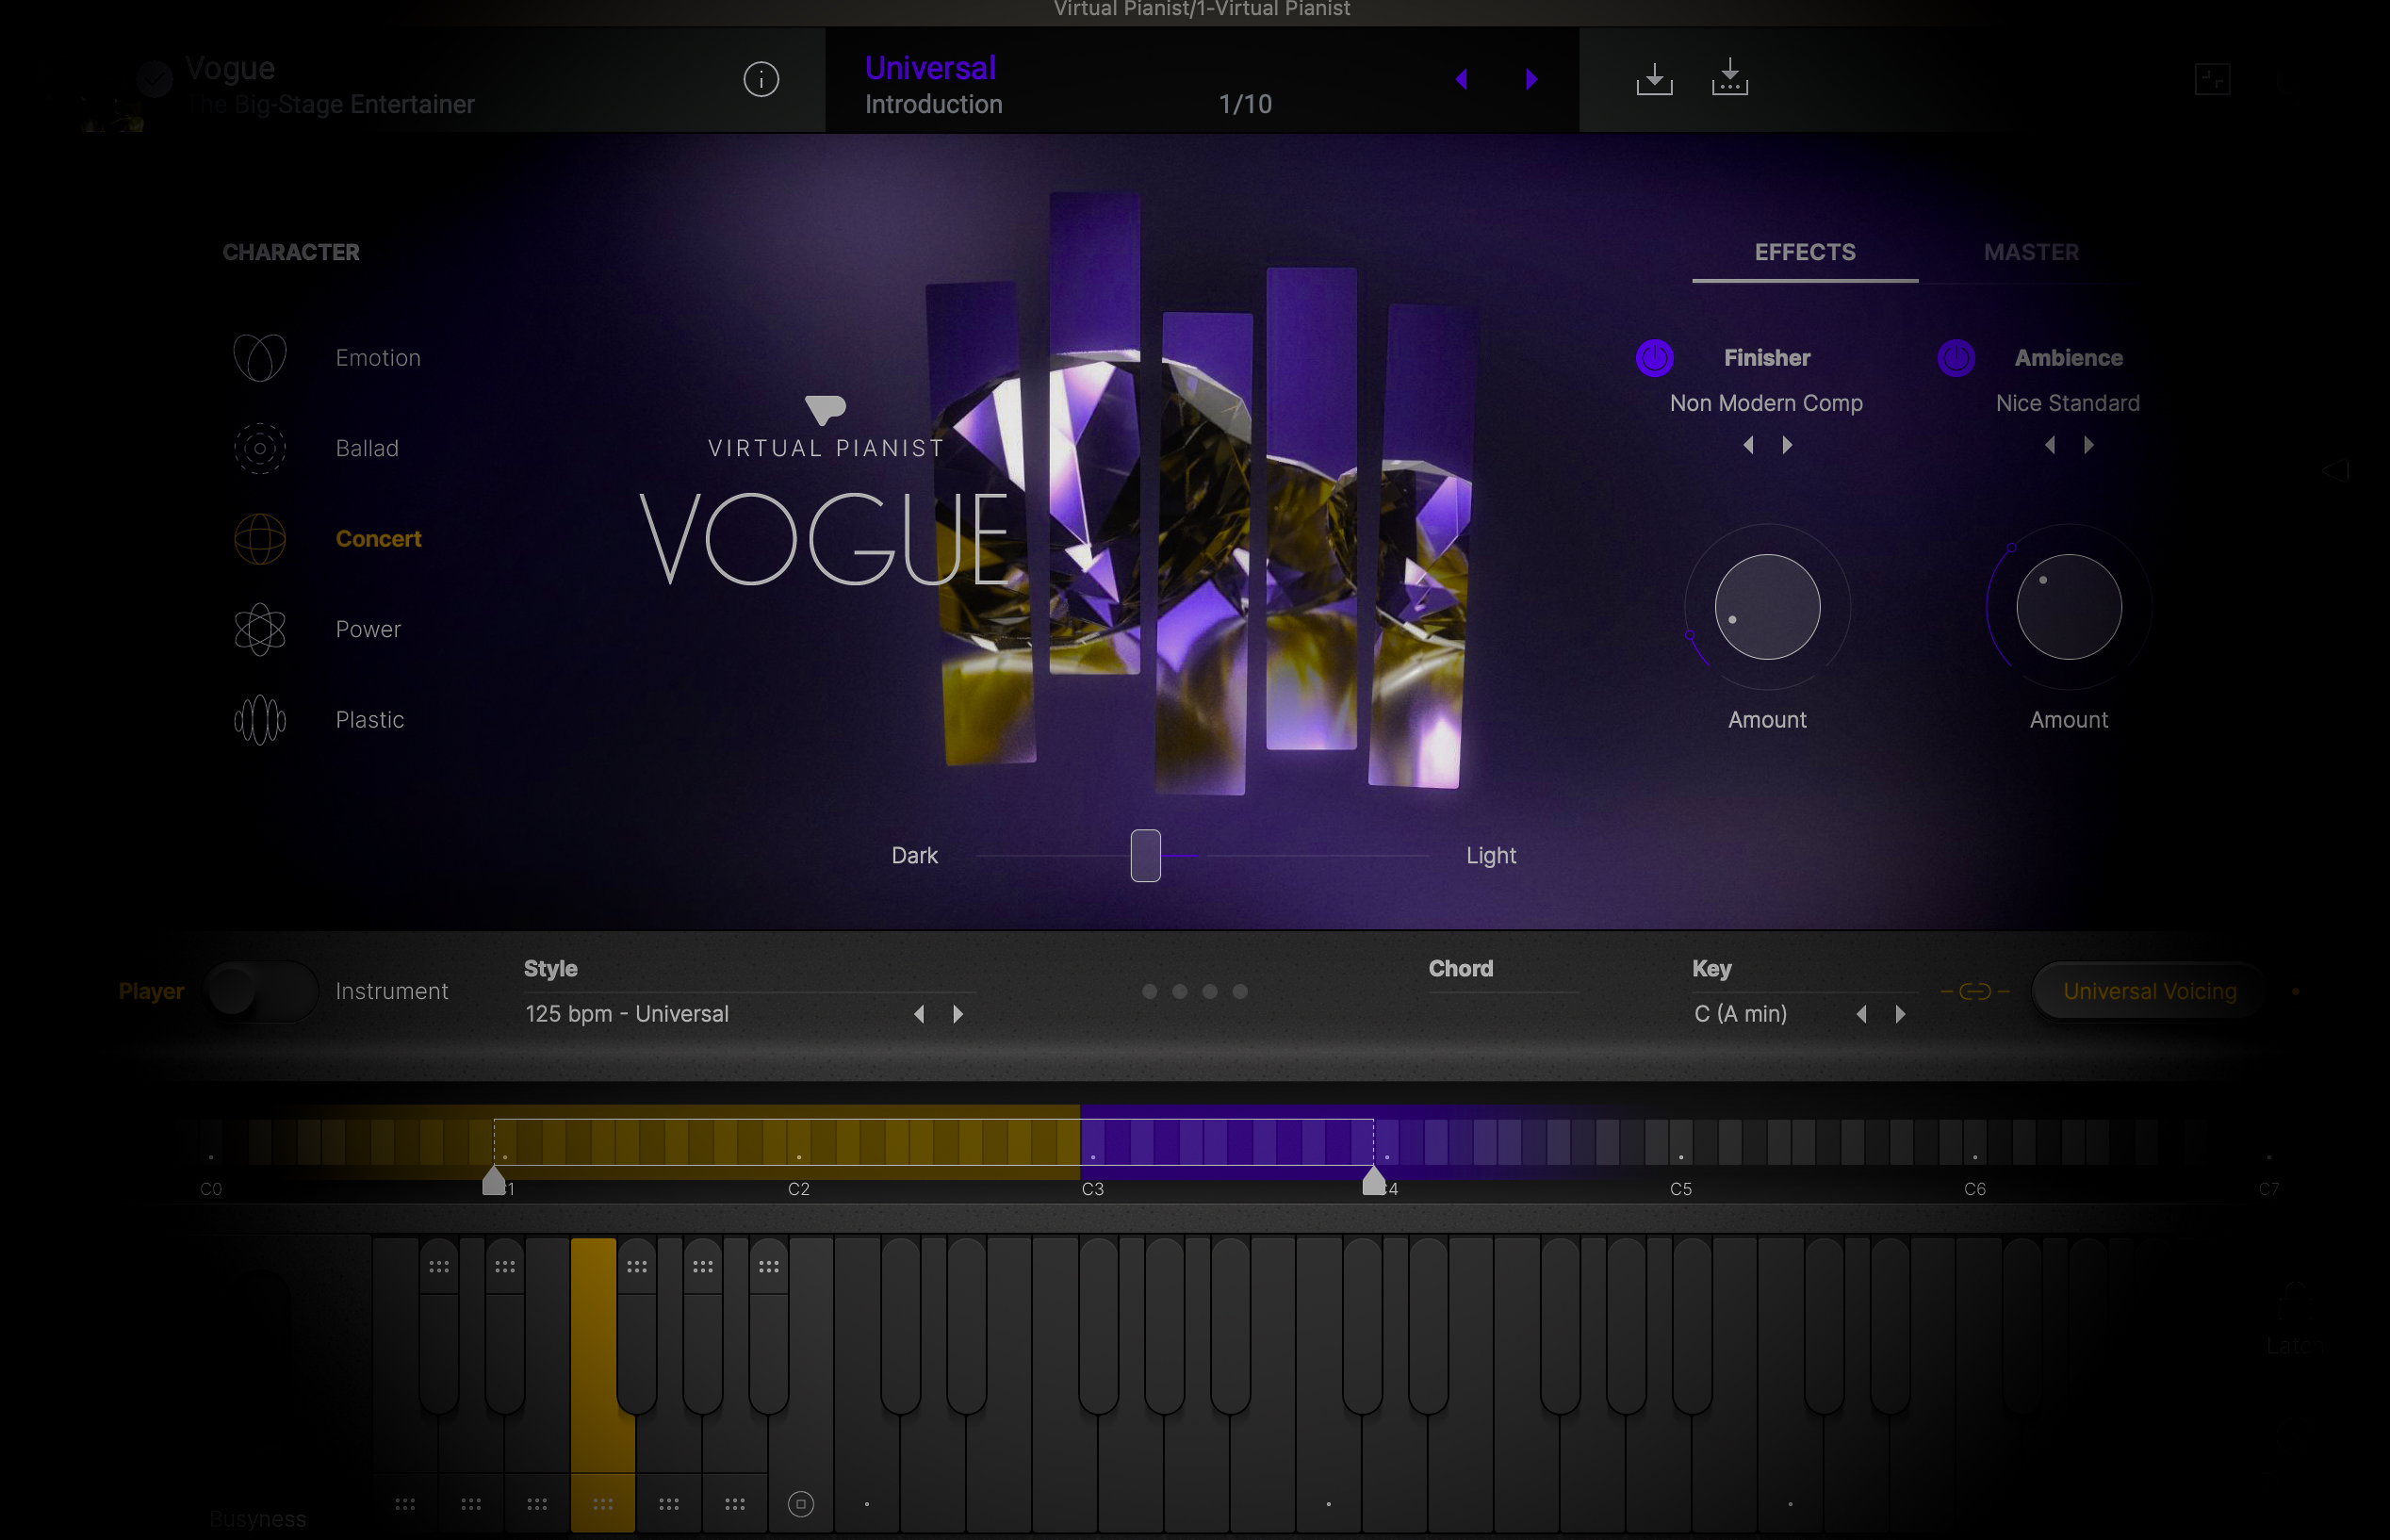This screenshot has width=2390, height=1540.
Task: Click the window resize icon in the top bar
Action: [x=2212, y=79]
